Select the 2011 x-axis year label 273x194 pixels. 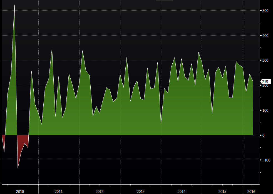59,191
